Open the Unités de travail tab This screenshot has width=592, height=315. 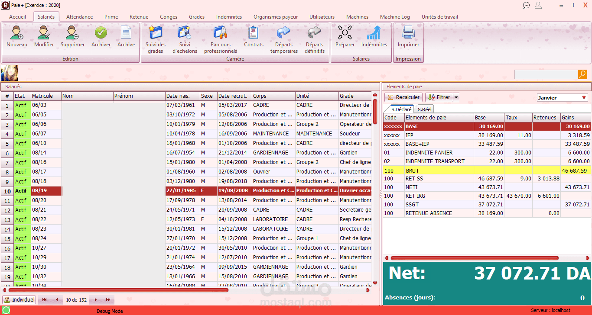(x=439, y=17)
